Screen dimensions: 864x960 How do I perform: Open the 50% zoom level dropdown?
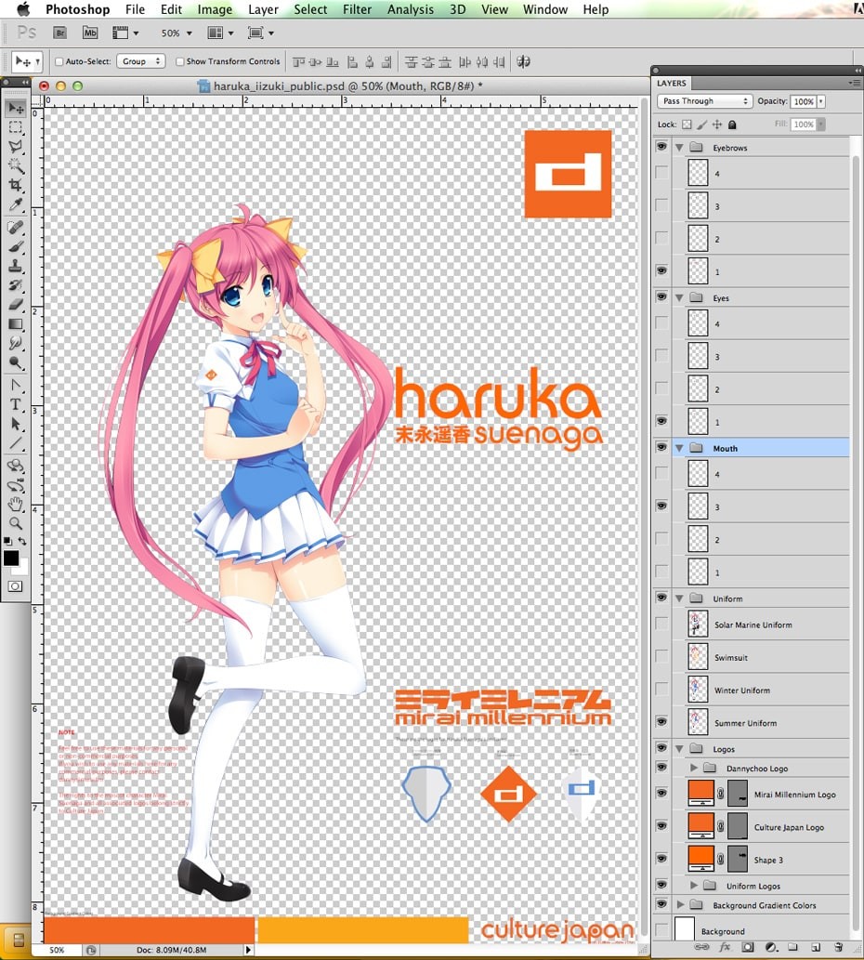[x=189, y=33]
